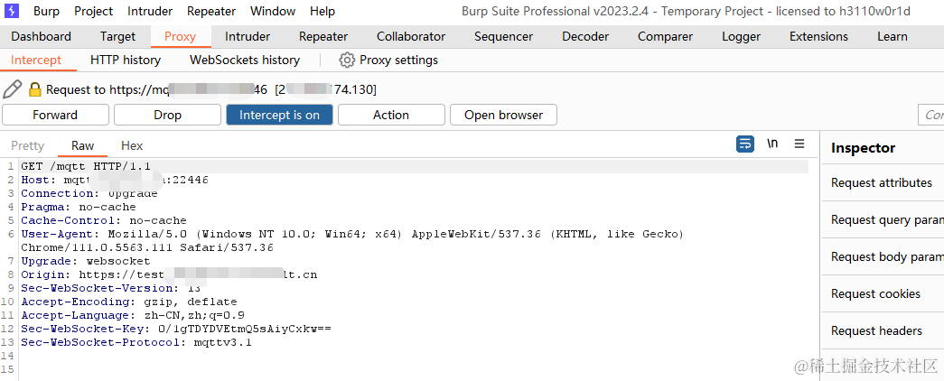Click the Forward button
The image size is (944, 381).
point(55,115)
